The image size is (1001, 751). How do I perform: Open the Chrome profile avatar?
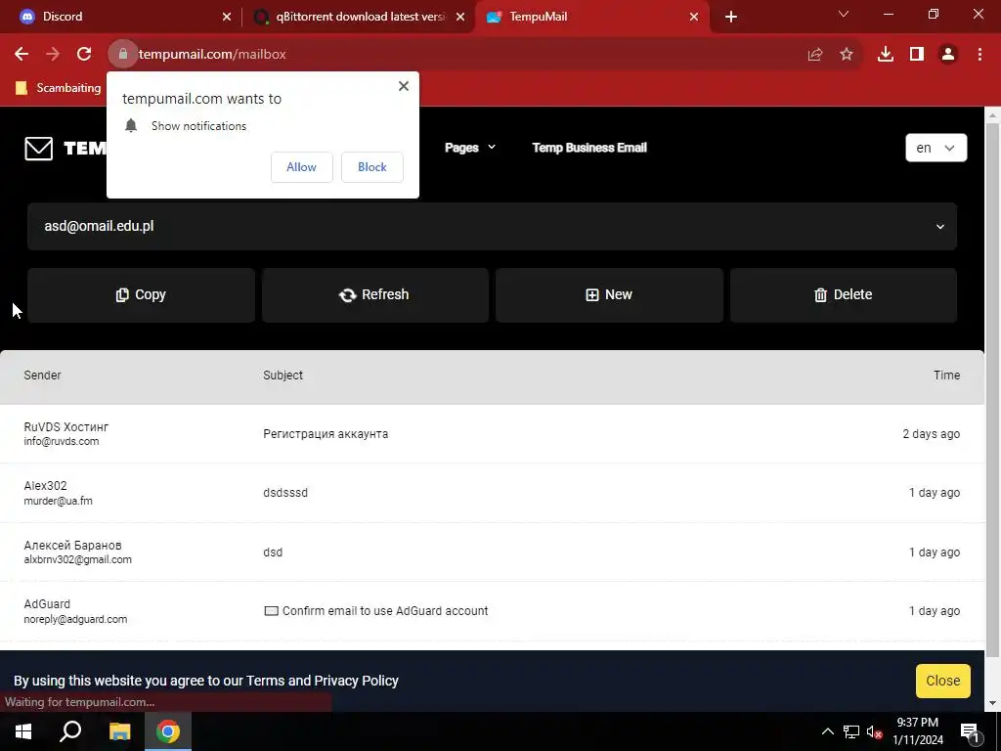tap(948, 55)
